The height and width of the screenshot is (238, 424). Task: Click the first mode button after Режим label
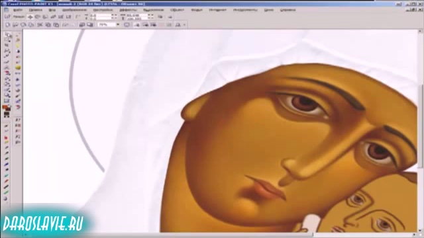30,17
